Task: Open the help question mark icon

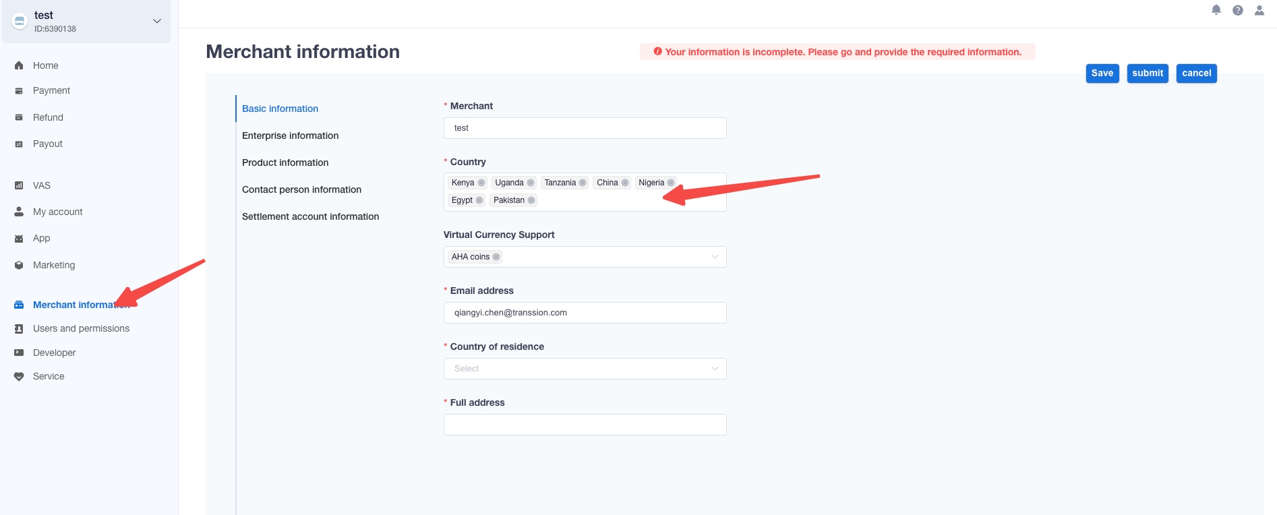Action: 1238,10
